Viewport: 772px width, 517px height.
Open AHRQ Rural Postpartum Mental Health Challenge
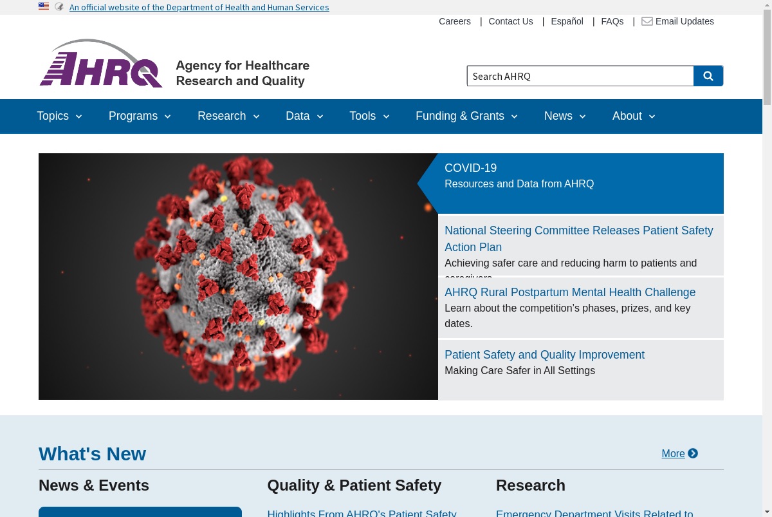click(570, 292)
